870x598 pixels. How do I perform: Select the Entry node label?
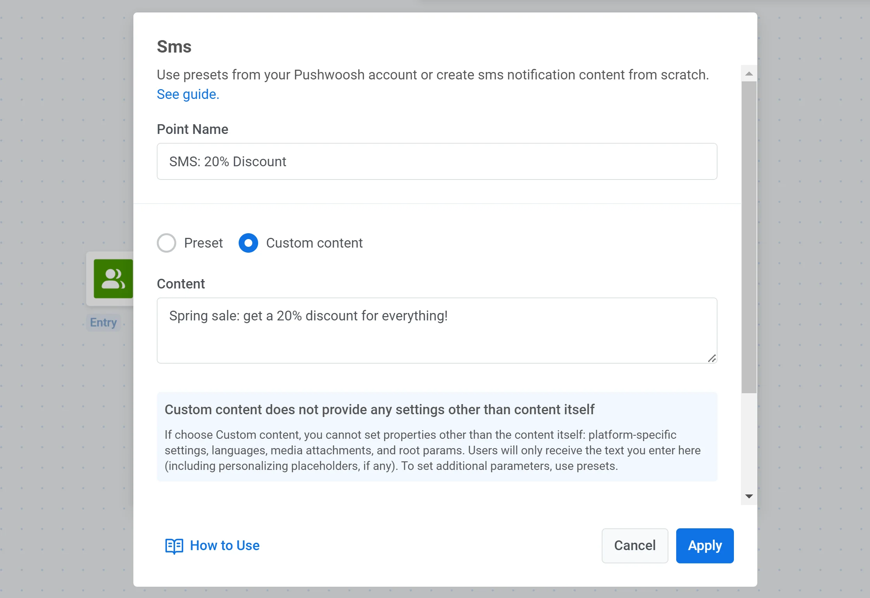coord(103,322)
